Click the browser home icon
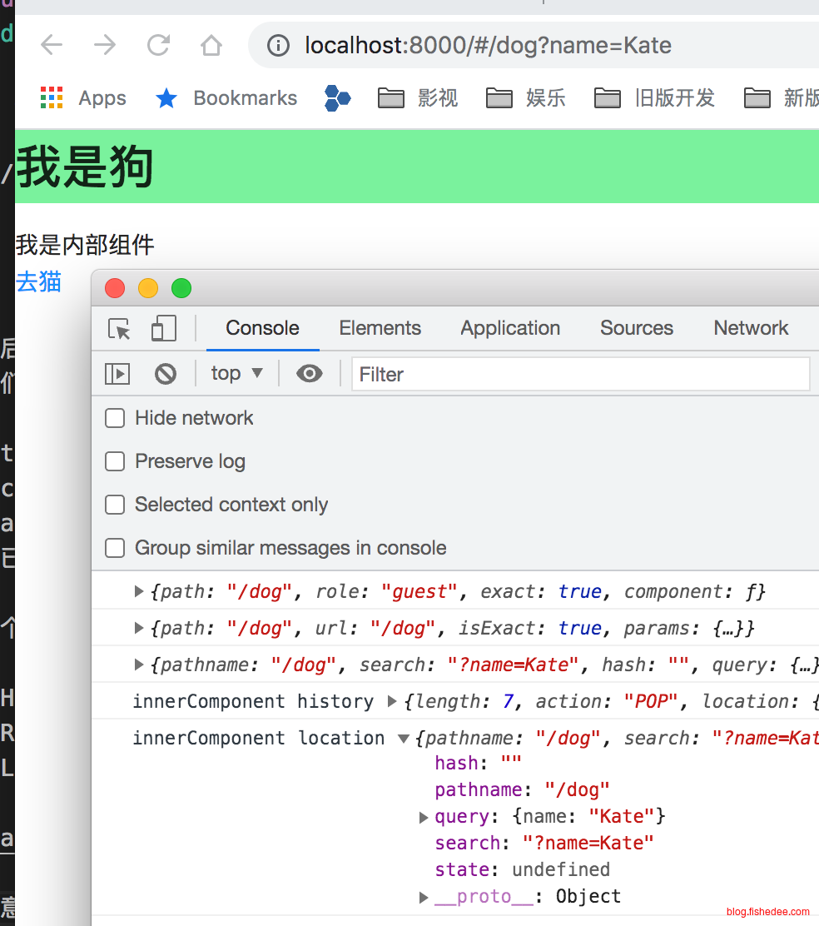 [x=211, y=45]
